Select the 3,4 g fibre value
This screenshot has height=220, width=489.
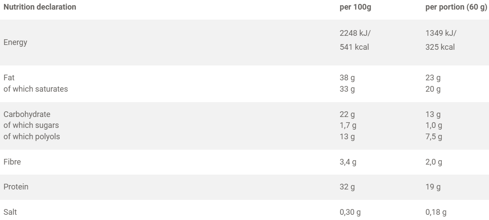click(x=348, y=162)
